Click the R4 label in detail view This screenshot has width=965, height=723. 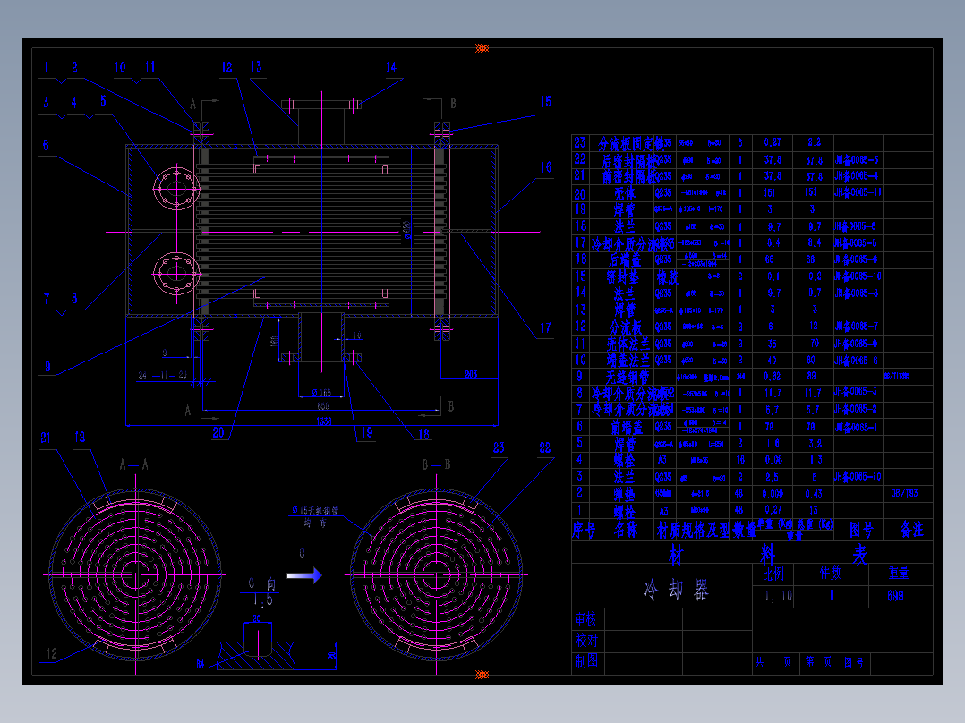(200, 664)
